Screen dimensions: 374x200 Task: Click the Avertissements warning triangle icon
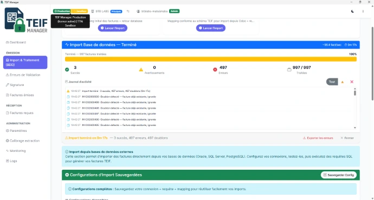coord(141,69)
